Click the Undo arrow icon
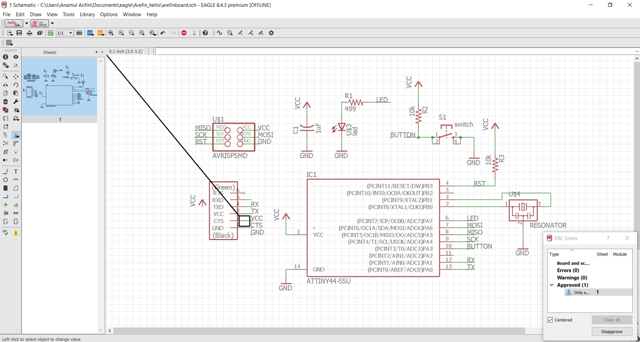 coord(163,33)
